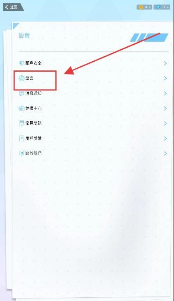Expand the 語言 row chevron
174x301 pixels.
point(165,78)
